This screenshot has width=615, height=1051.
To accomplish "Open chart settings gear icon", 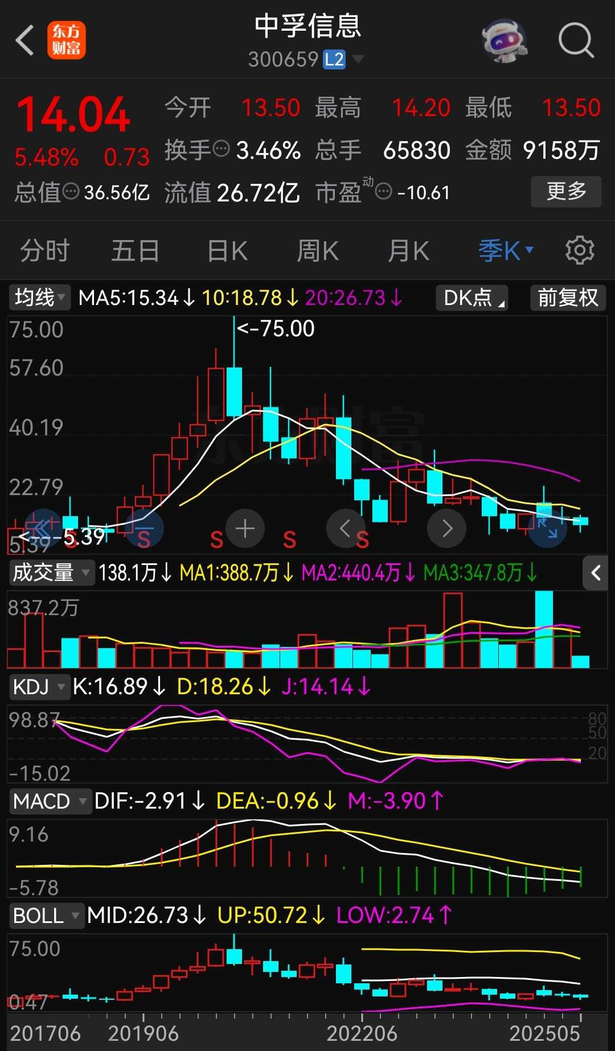I will [x=580, y=250].
